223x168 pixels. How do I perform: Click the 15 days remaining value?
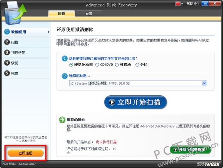point(114,149)
